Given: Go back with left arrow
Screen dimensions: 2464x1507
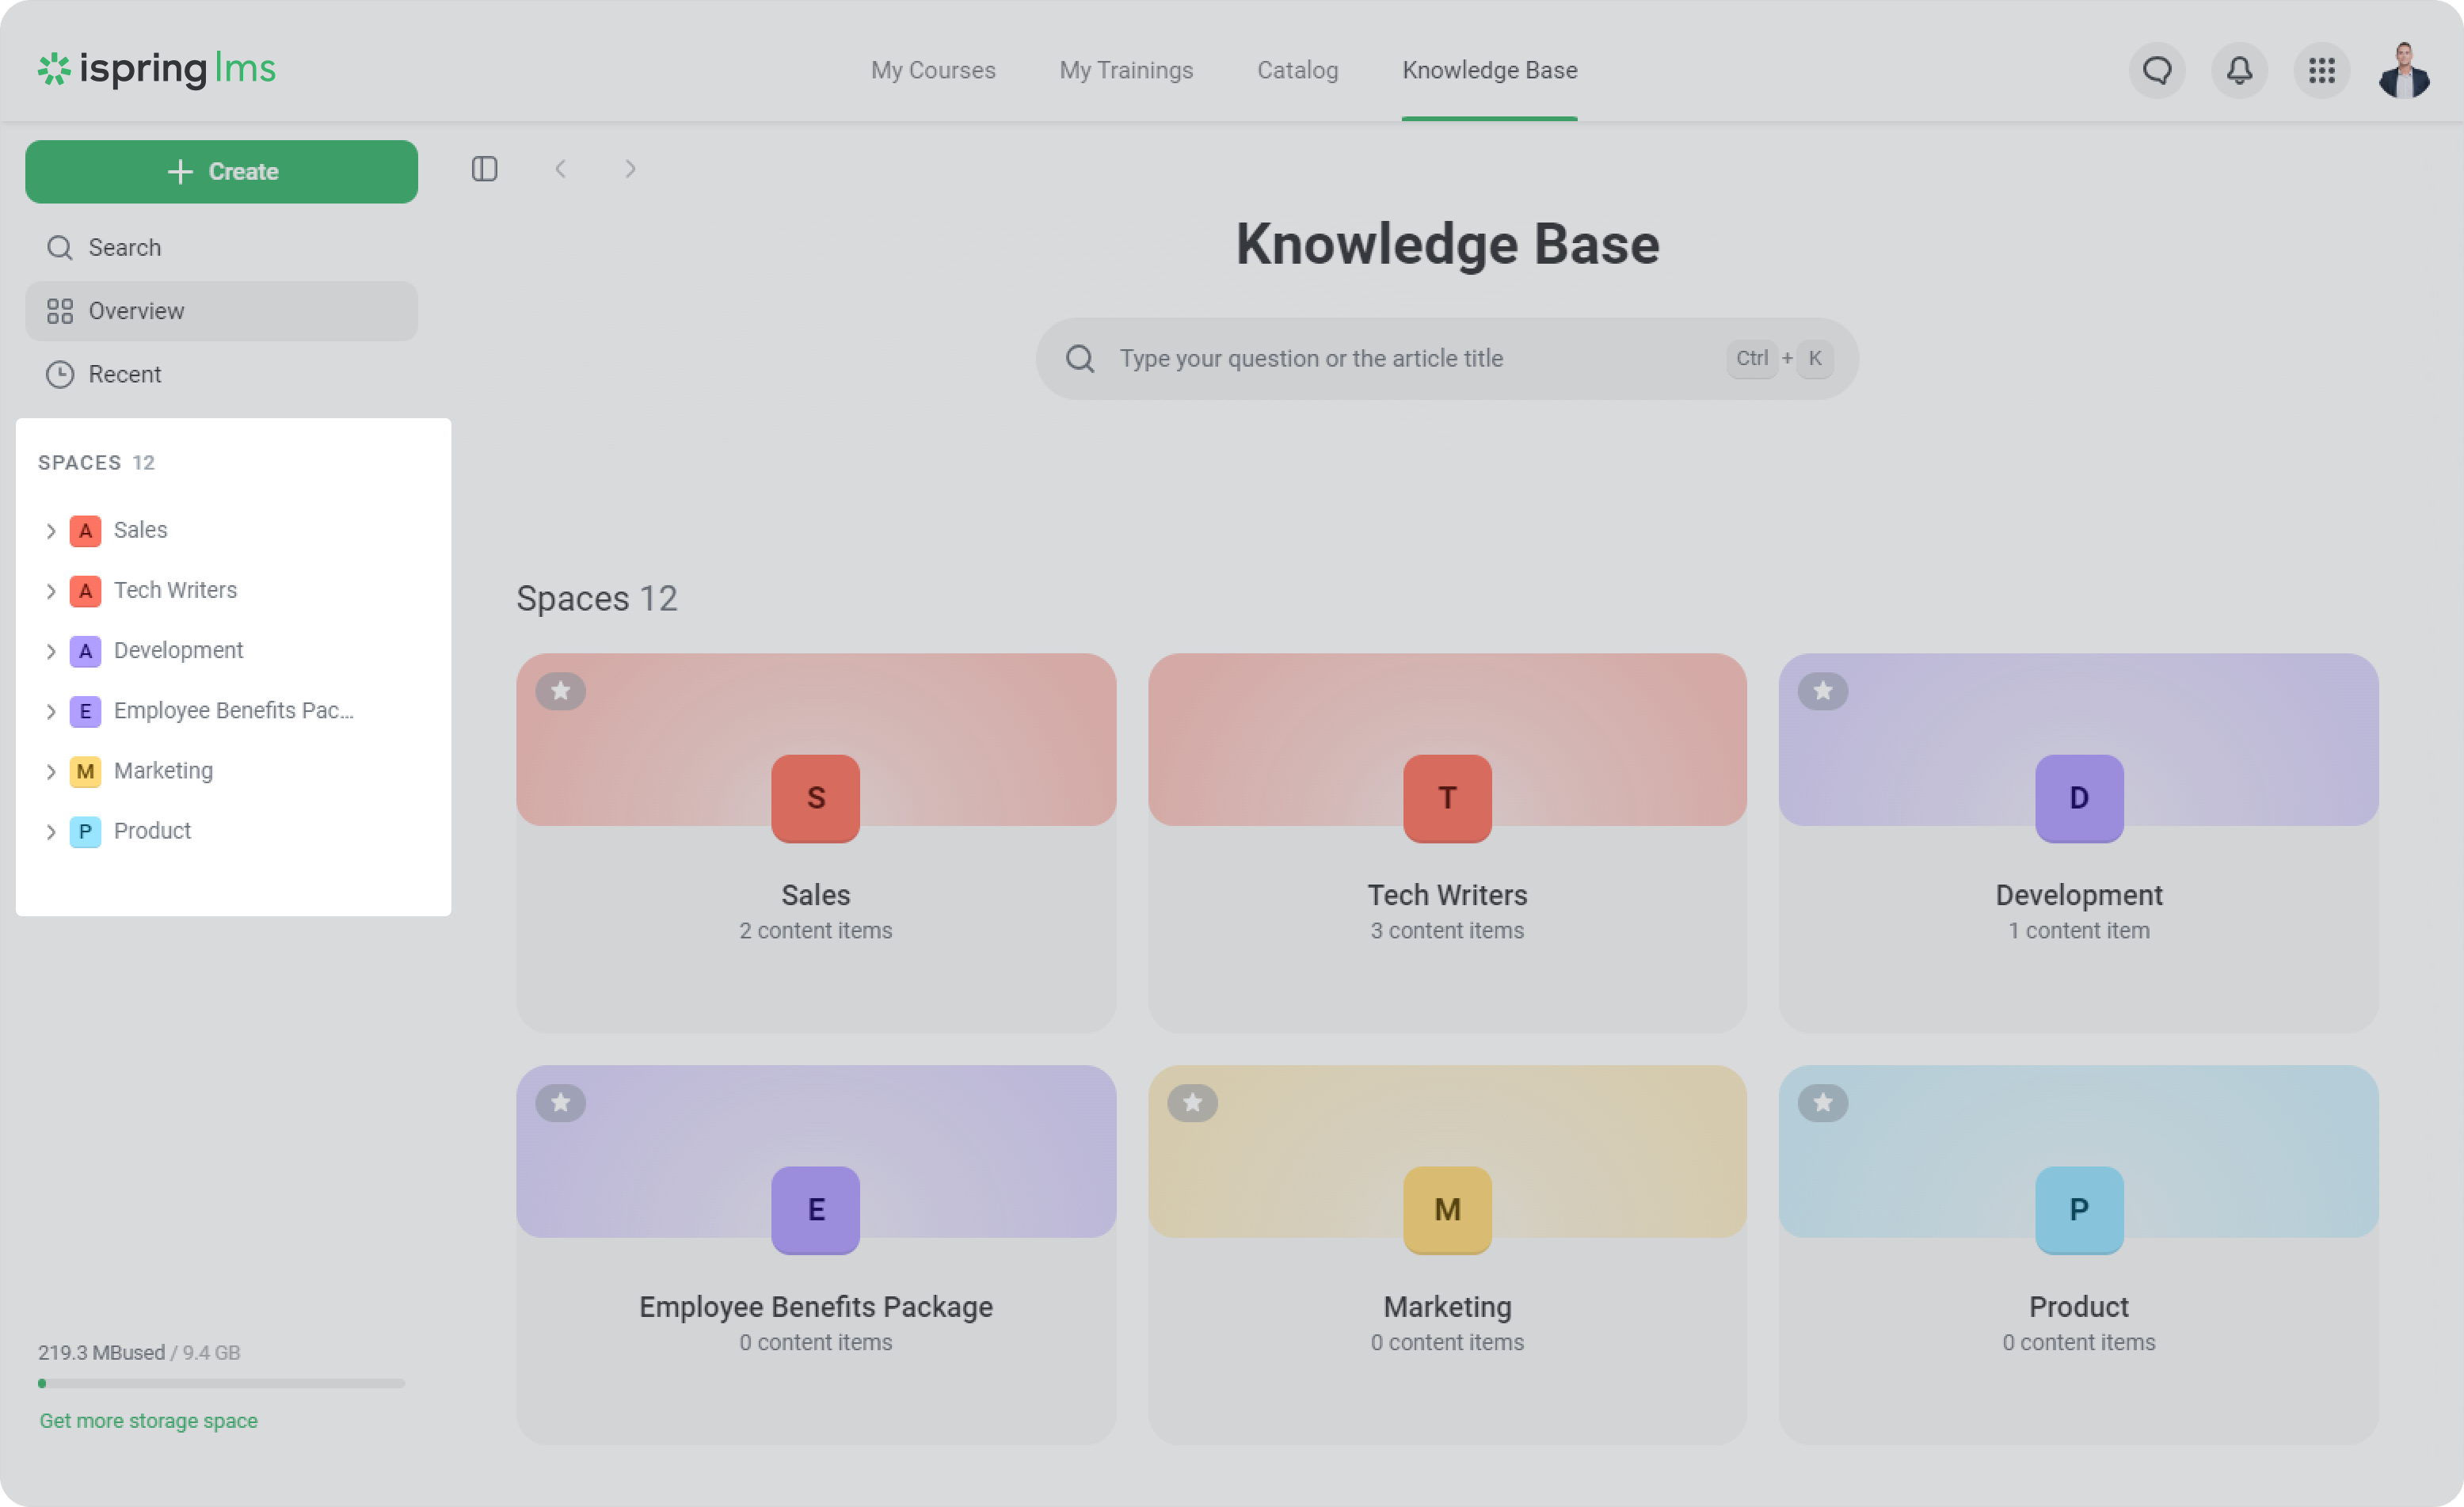Looking at the screenshot, I should (561, 169).
